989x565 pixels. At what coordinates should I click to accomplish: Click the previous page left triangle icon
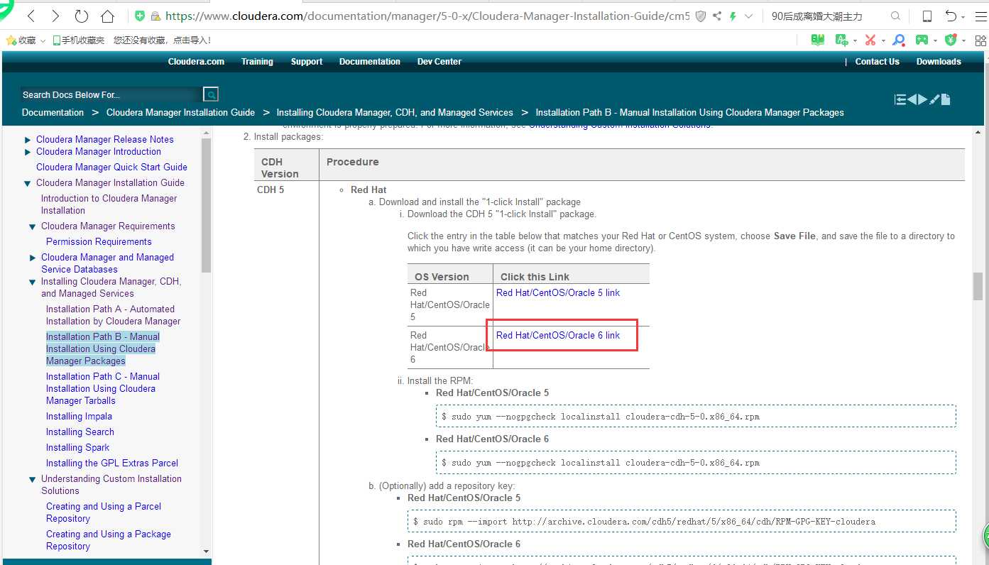click(912, 99)
